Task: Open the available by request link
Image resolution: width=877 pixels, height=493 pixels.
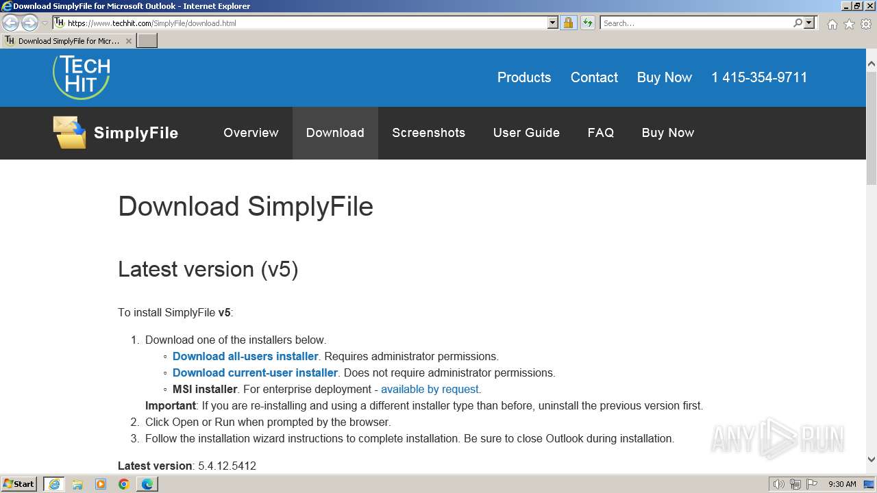Action: click(x=430, y=389)
